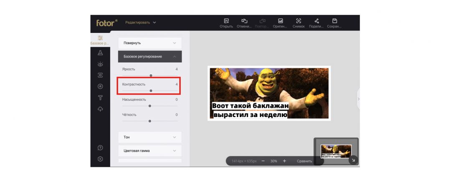
Task: Expand the right side panel arrow
Action: (359, 99)
